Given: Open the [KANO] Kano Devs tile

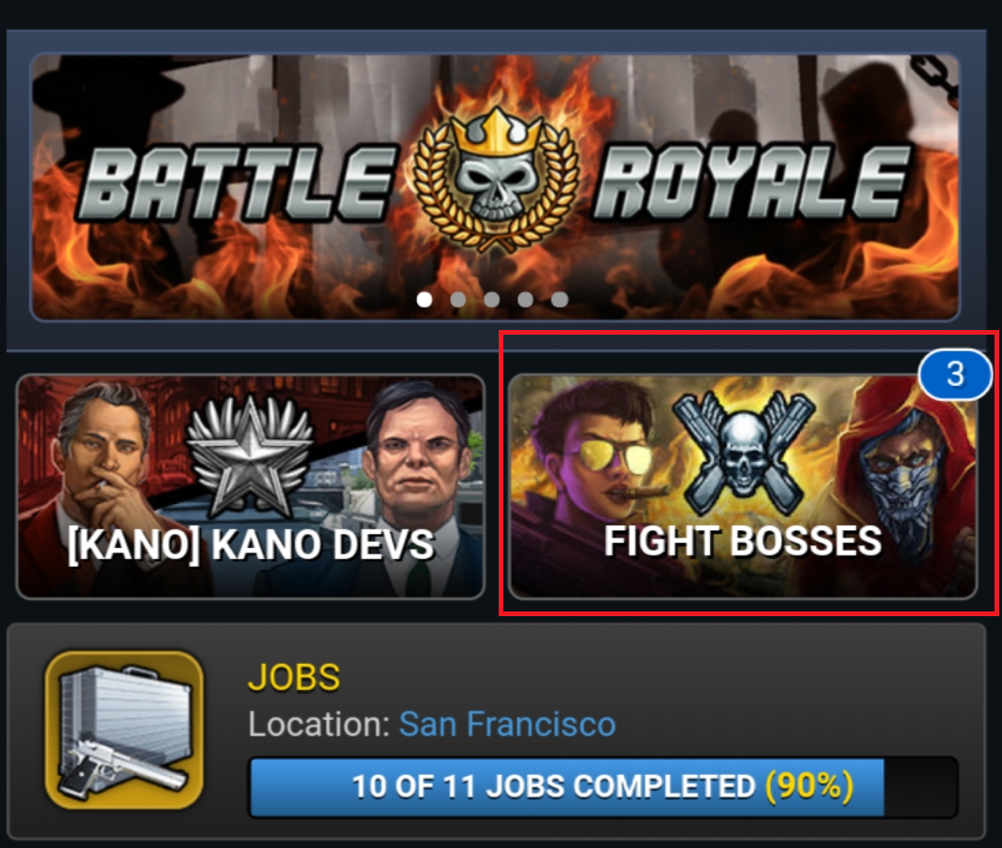Looking at the screenshot, I should (x=251, y=486).
